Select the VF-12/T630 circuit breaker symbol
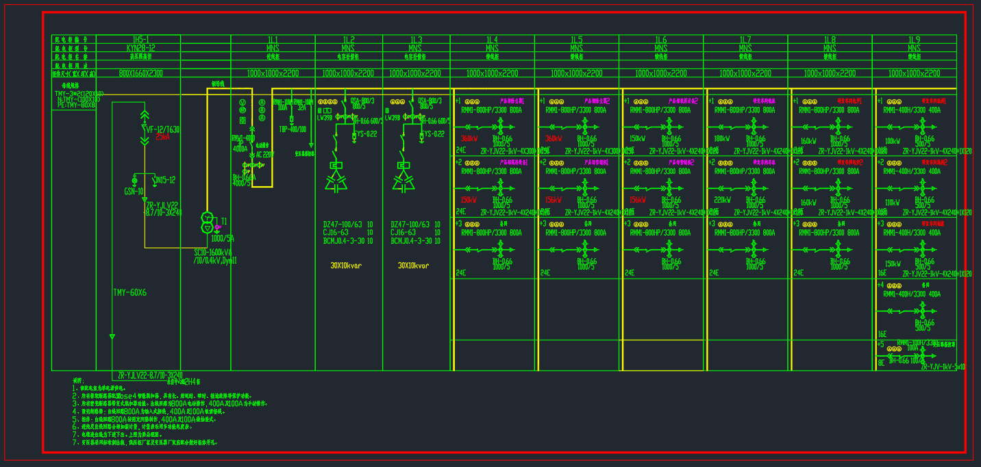Image resolution: width=981 pixels, height=467 pixels. click(144, 128)
